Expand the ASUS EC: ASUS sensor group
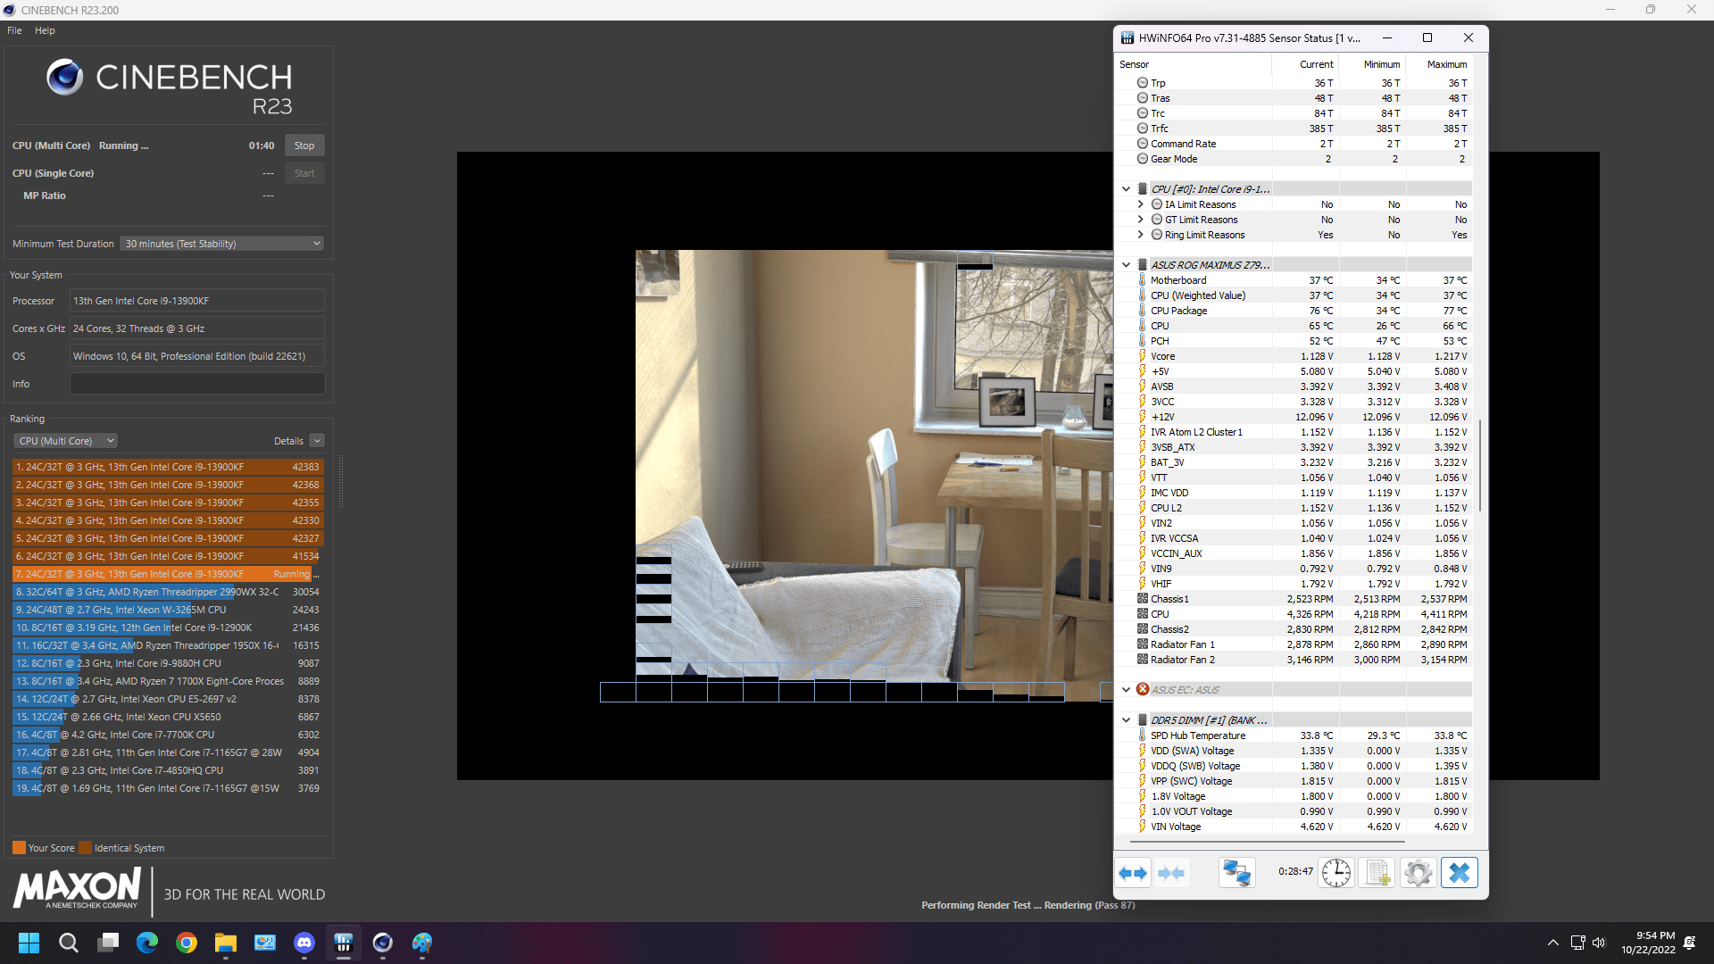This screenshot has height=964, width=1714. 1127,690
